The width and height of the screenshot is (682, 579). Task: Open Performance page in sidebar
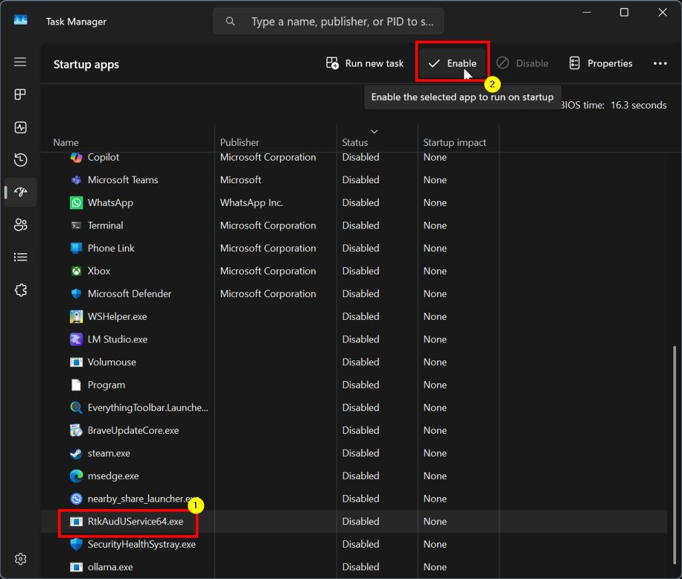(20, 127)
